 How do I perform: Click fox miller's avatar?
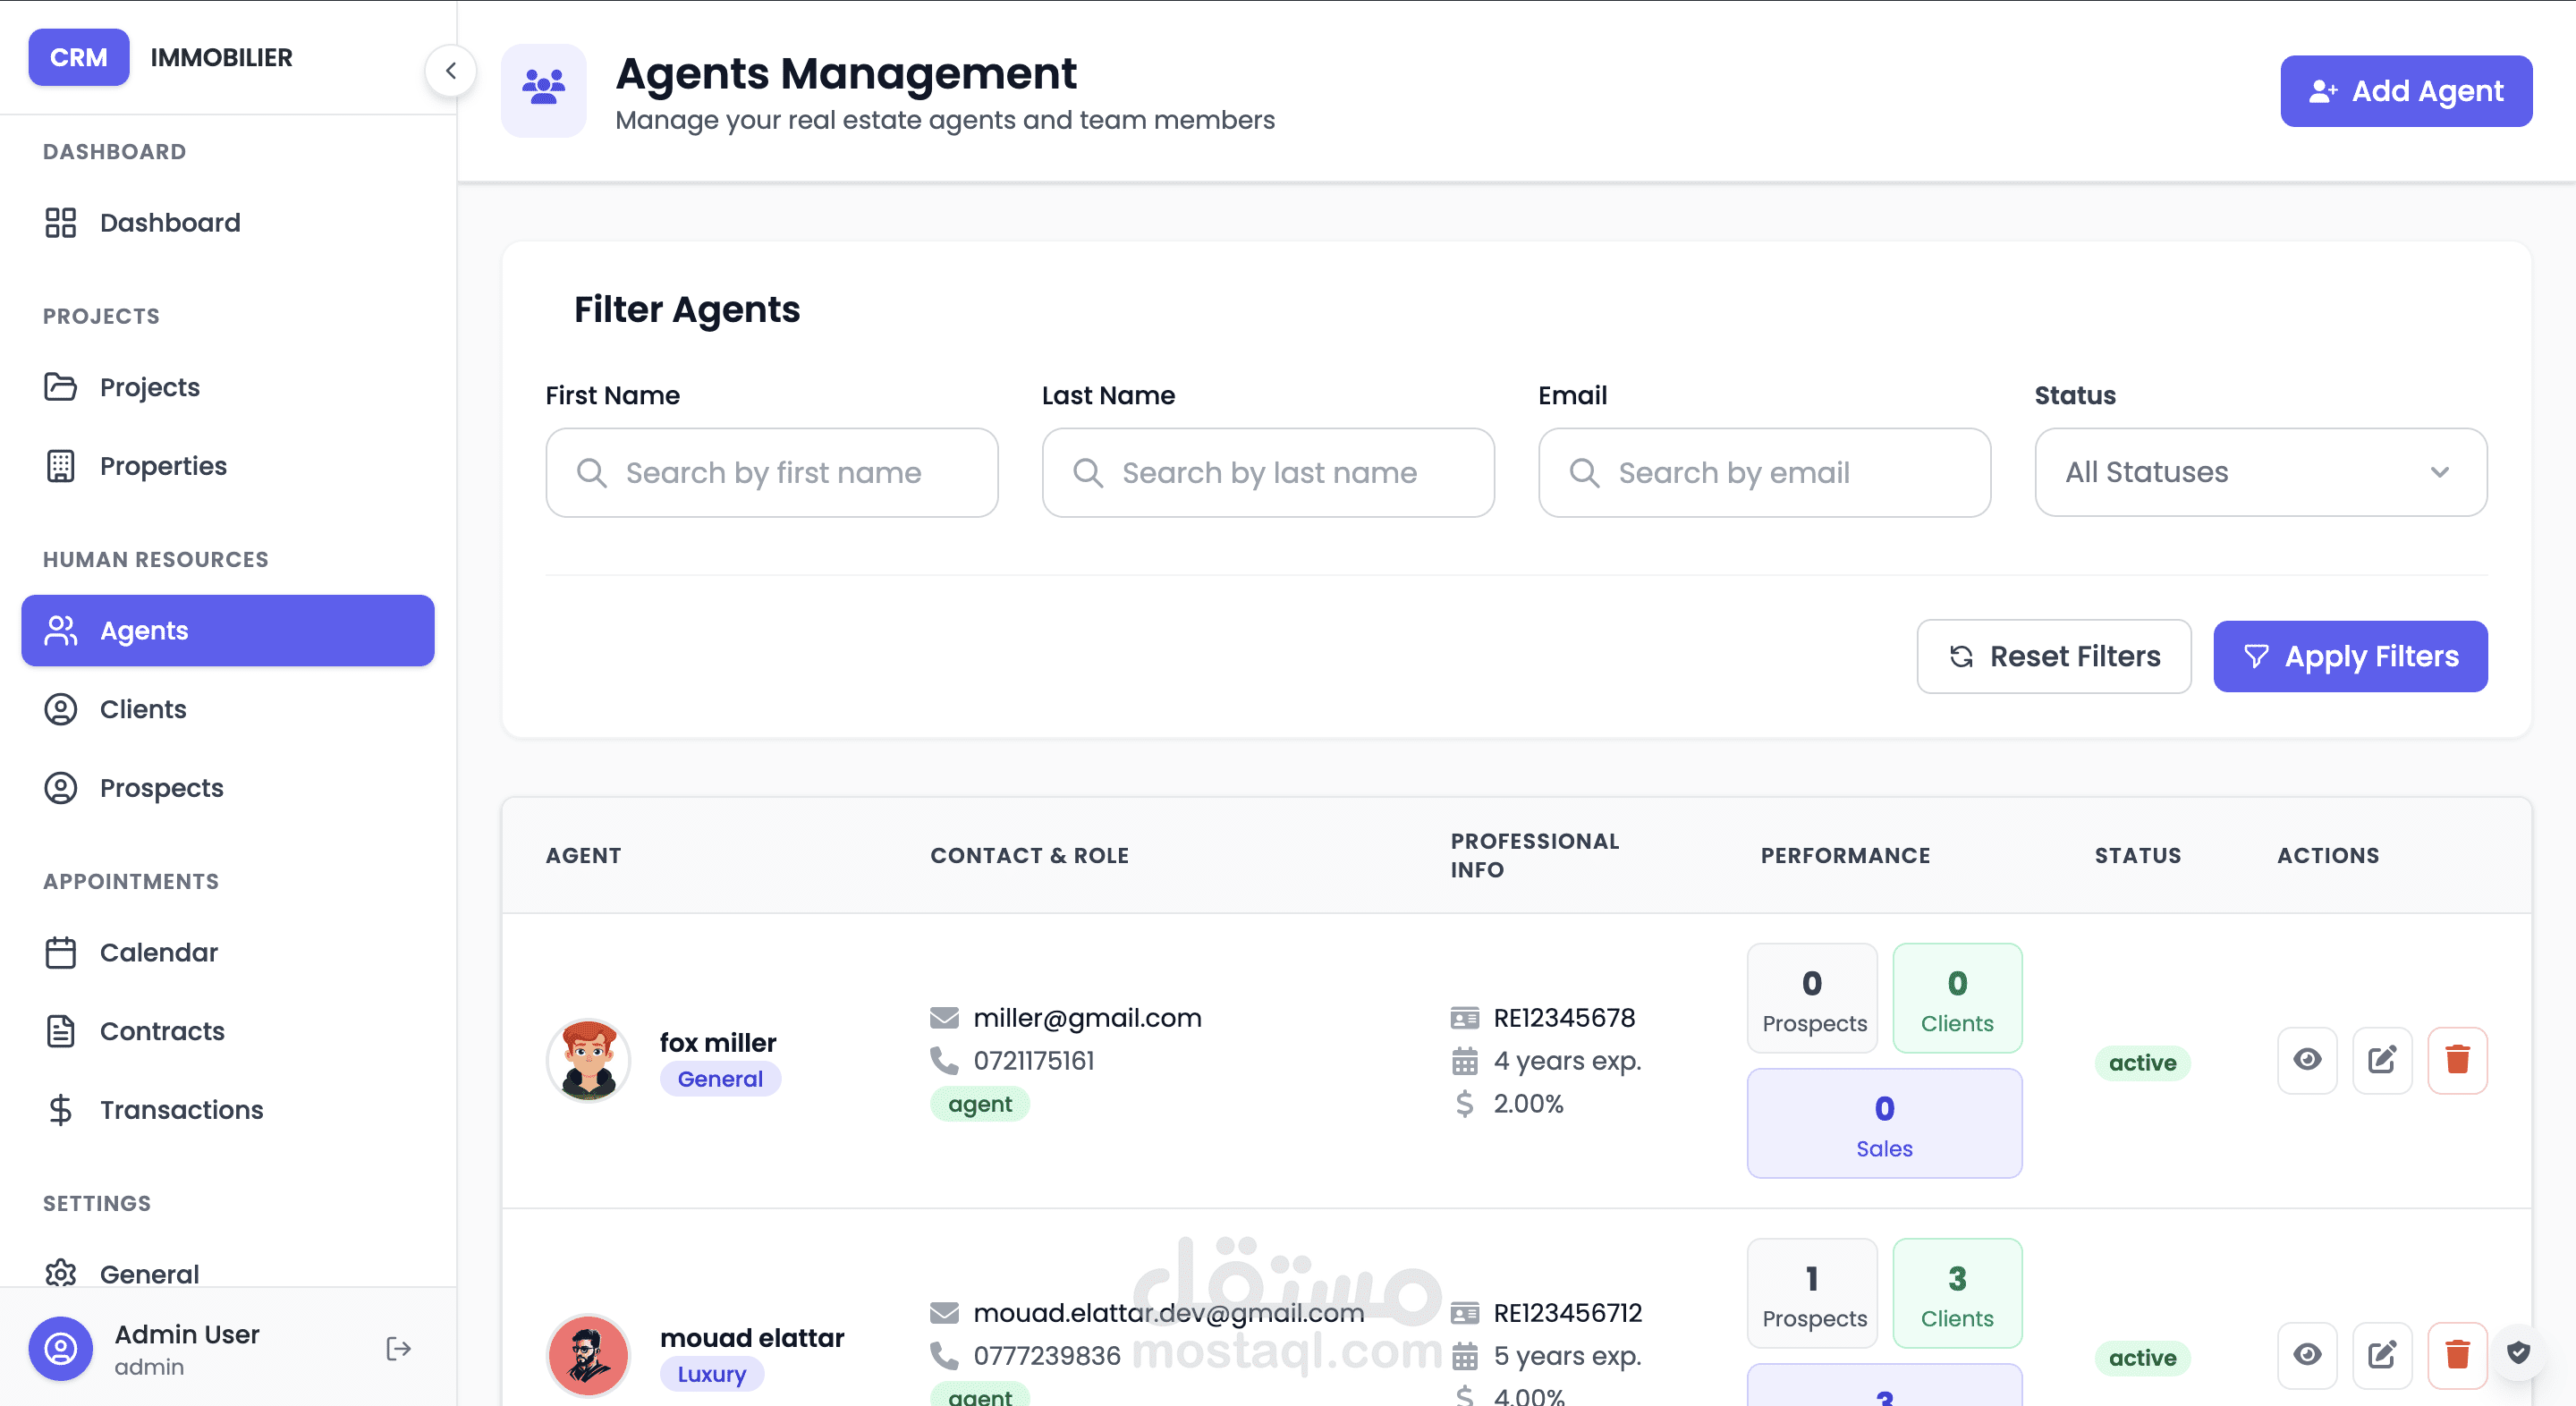coord(588,1060)
